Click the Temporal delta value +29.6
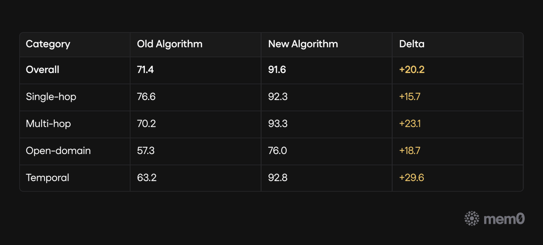 coord(411,178)
